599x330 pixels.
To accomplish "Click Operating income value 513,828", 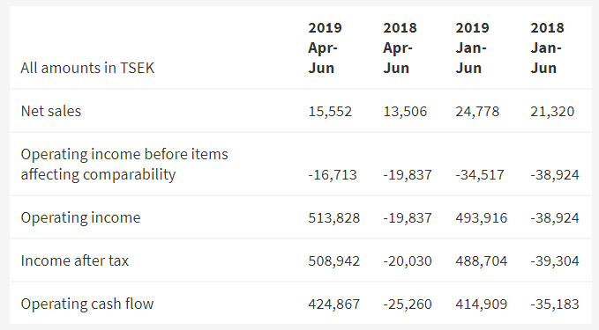I will tap(333, 218).
